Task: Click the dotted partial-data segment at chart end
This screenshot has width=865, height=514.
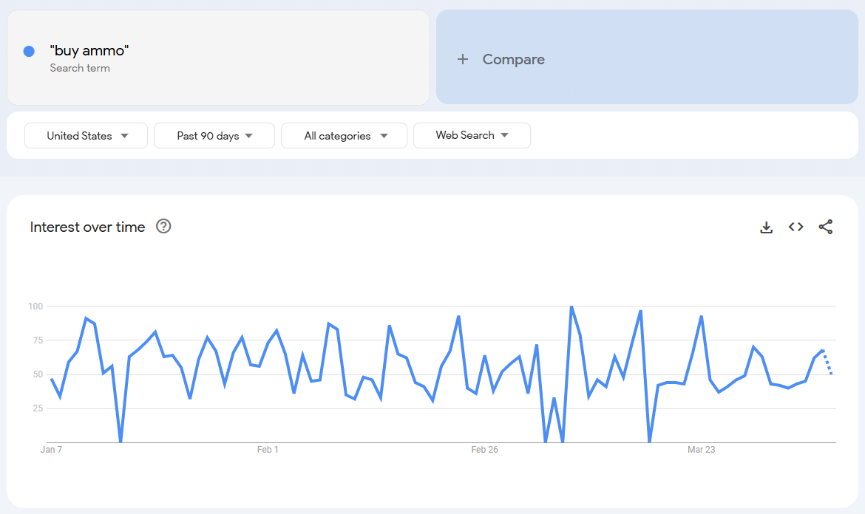Action: (827, 362)
